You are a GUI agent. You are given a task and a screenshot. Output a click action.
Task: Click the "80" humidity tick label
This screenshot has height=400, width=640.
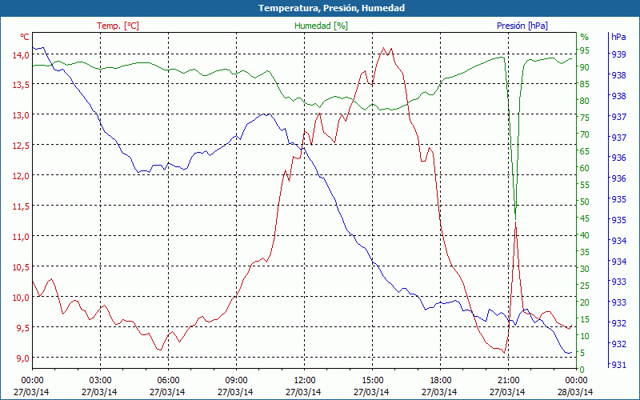pos(585,101)
